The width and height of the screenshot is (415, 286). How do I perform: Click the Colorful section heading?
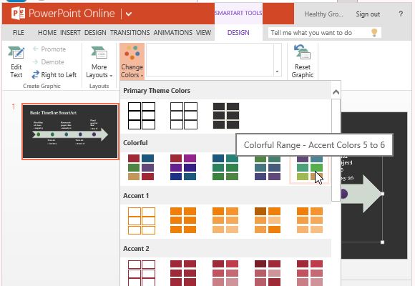[x=135, y=143]
